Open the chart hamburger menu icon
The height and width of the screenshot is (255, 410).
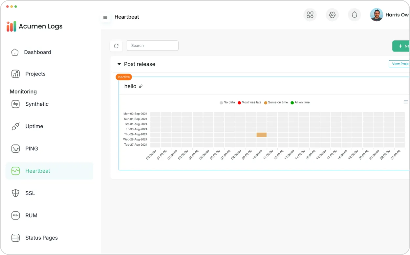tap(406, 102)
